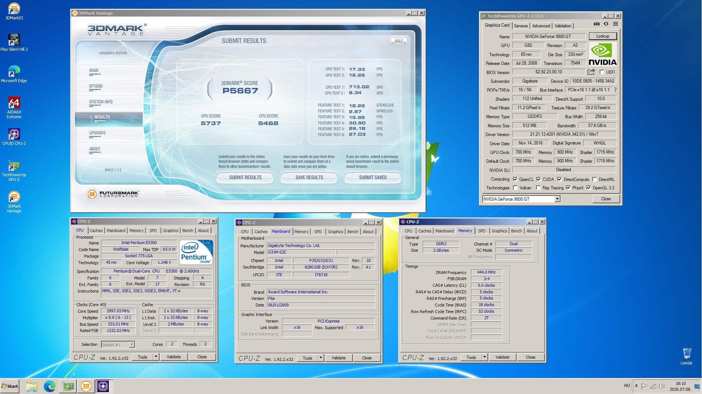Toggle the Vulkan technologies checkbox
Viewport: 702px width, 394px height.
[515, 188]
